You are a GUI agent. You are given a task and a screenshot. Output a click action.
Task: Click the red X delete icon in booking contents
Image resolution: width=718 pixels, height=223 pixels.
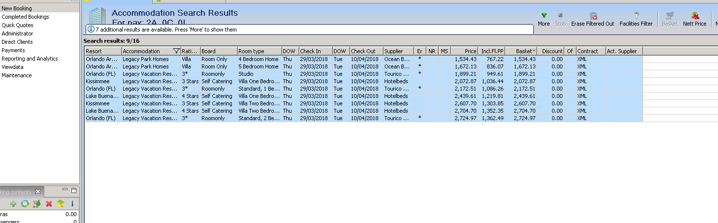49,203
